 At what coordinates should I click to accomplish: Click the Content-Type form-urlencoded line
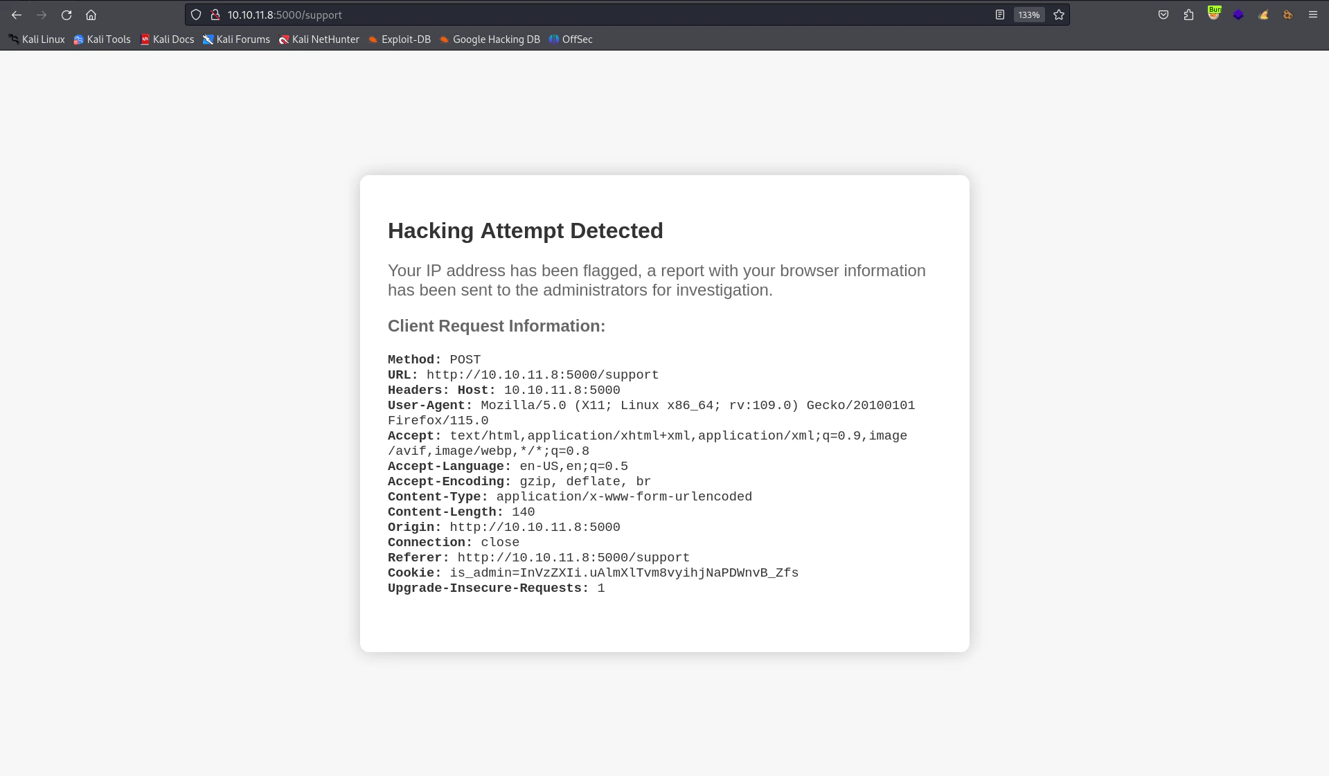click(570, 496)
